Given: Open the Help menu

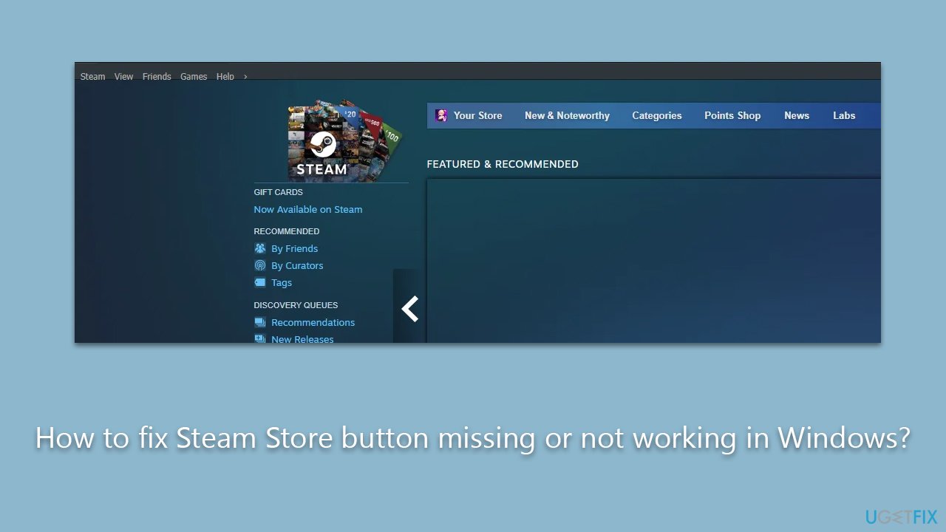Looking at the screenshot, I should [x=225, y=76].
